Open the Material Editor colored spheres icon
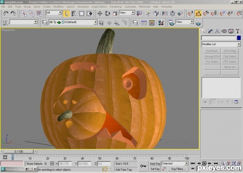Image resolution: width=243 pixels, height=173 pixels. pyautogui.click(x=161, y=23)
